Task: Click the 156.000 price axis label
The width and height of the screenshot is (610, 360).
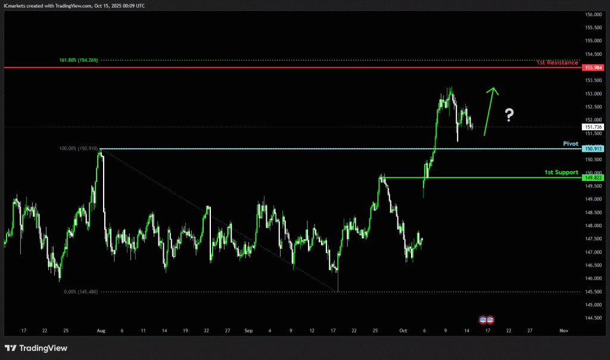Action: tap(594, 14)
